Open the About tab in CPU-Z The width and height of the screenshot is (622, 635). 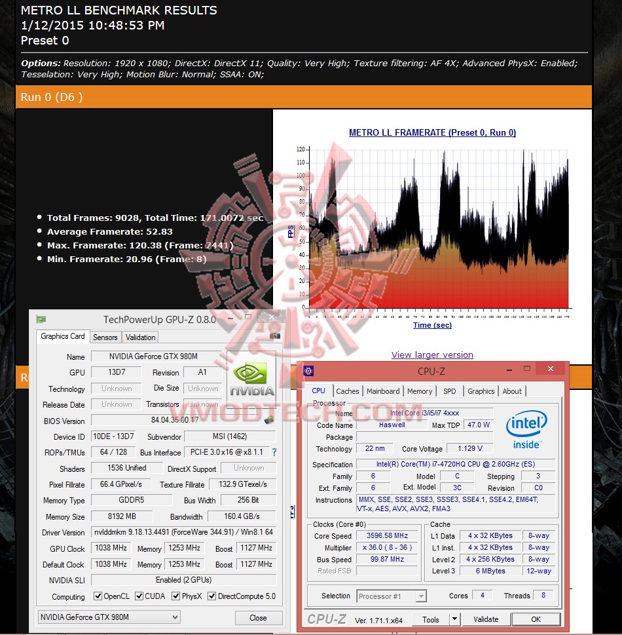point(512,391)
